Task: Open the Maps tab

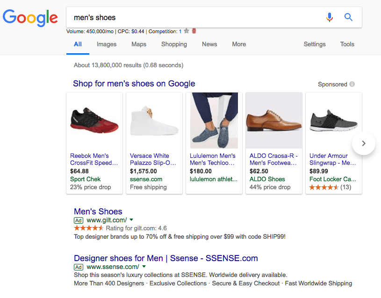Action: click(139, 44)
